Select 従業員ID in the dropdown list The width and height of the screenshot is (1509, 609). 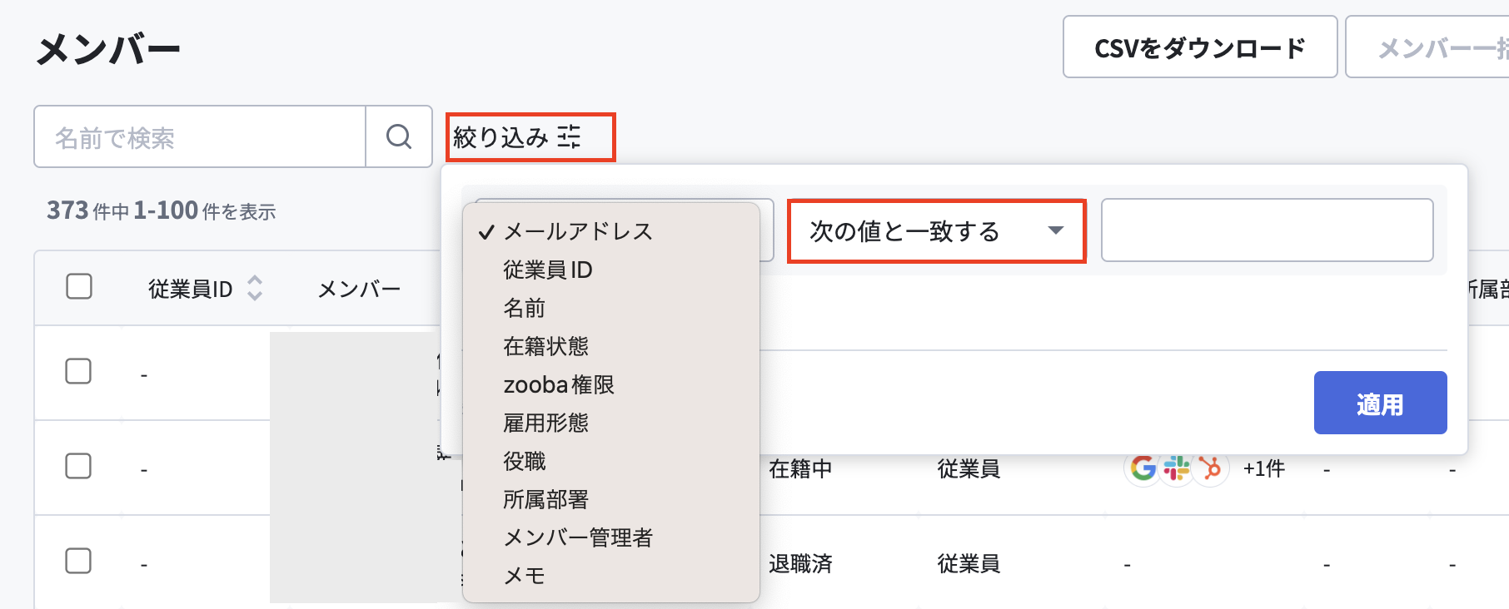coord(548,270)
